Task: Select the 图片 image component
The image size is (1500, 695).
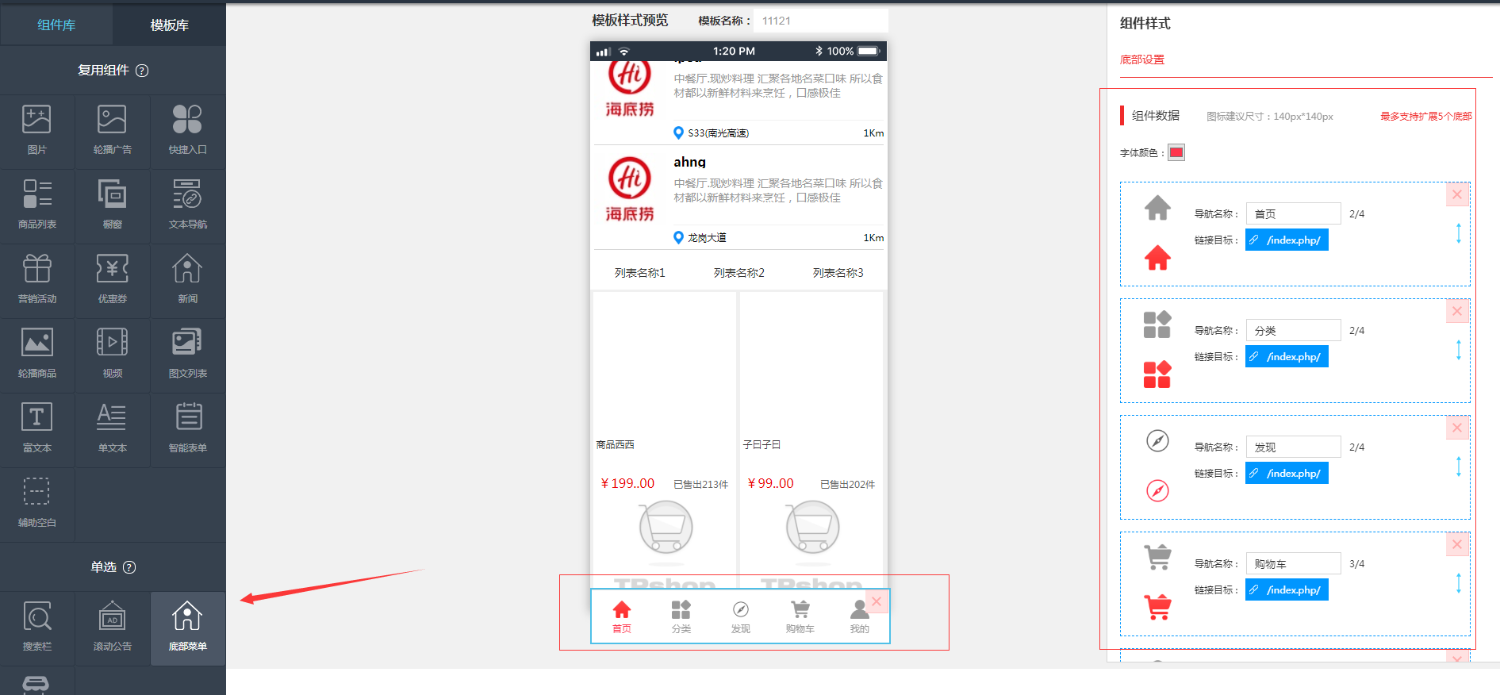Action: point(37,130)
